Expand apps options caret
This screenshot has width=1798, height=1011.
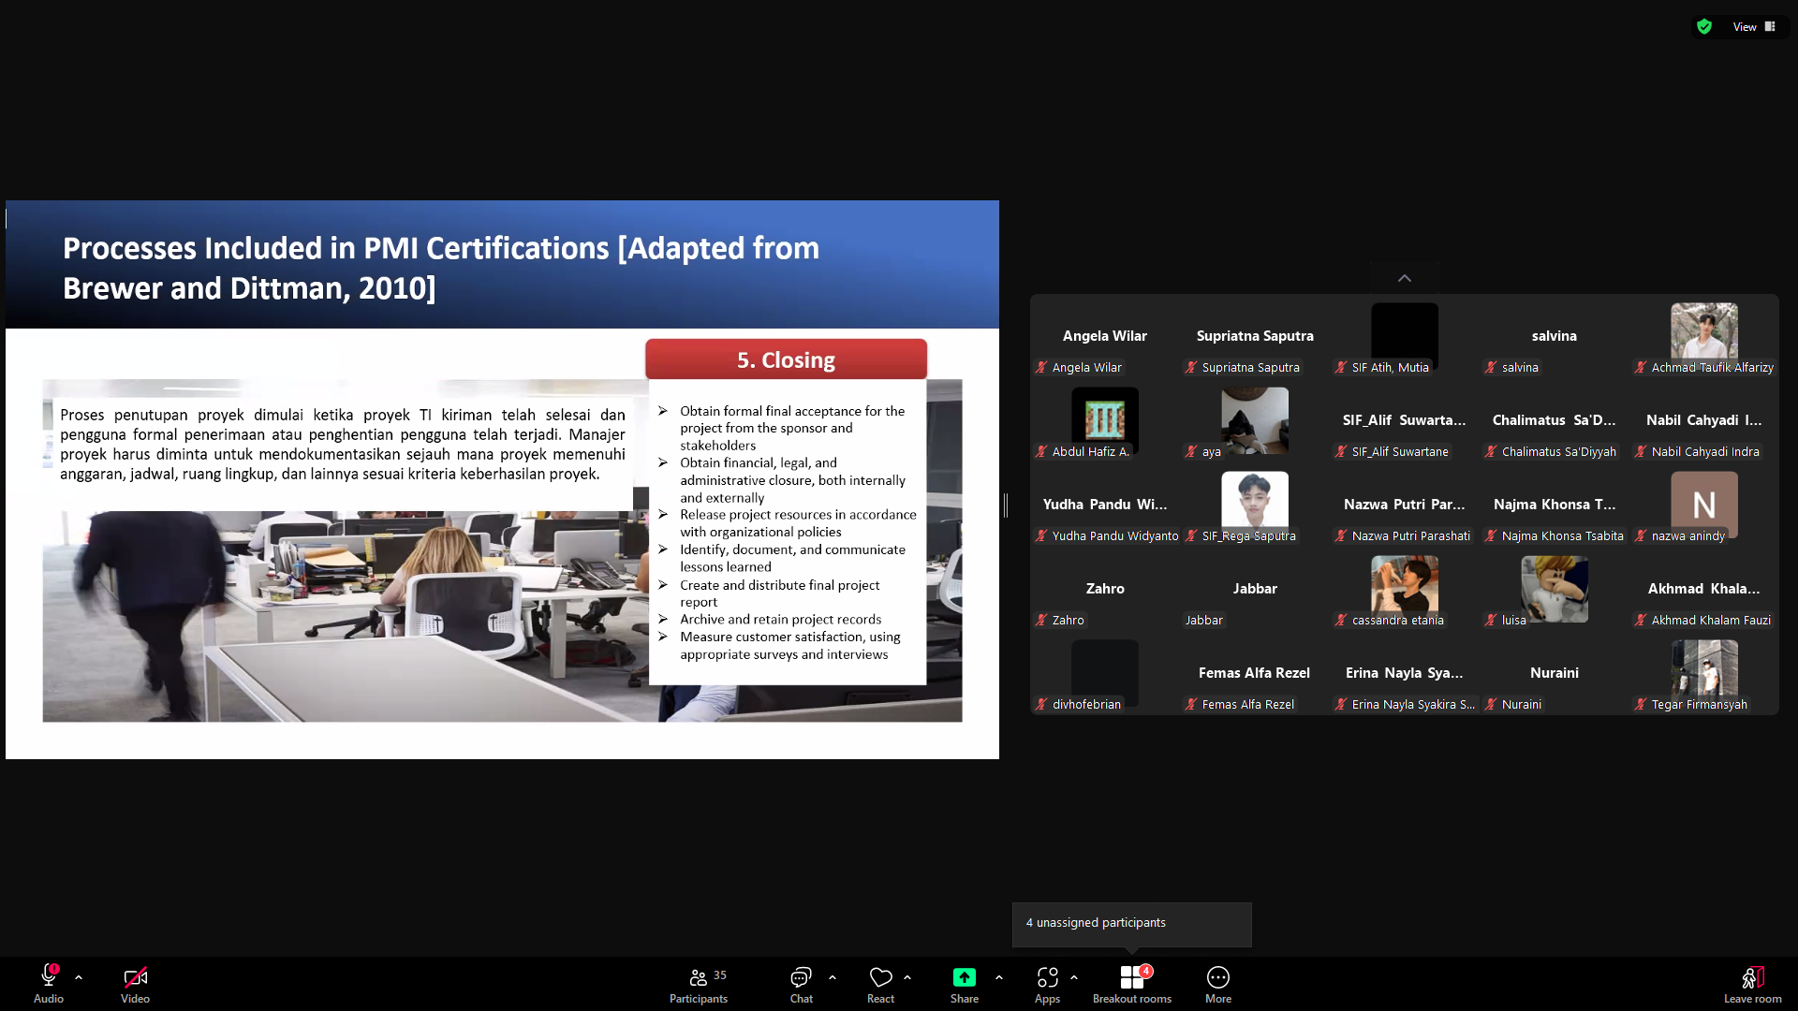tap(1074, 977)
